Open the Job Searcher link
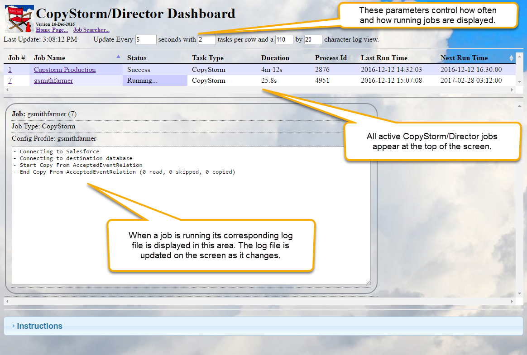Image resolution: width=527 pixels, height=355 pixels. click(91, 29)
